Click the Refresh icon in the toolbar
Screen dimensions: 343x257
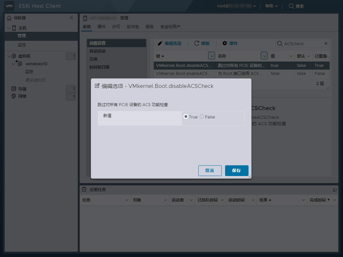point(197,43)
